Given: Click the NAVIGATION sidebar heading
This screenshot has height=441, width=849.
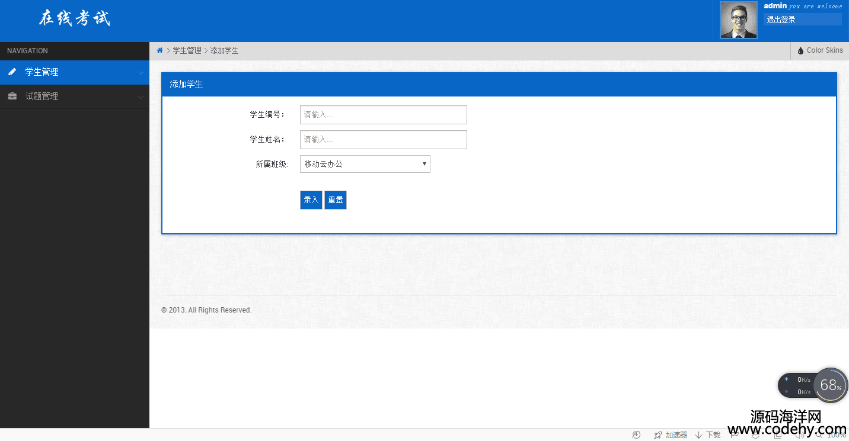Looking at the screenshot, I should click(27, 51).
